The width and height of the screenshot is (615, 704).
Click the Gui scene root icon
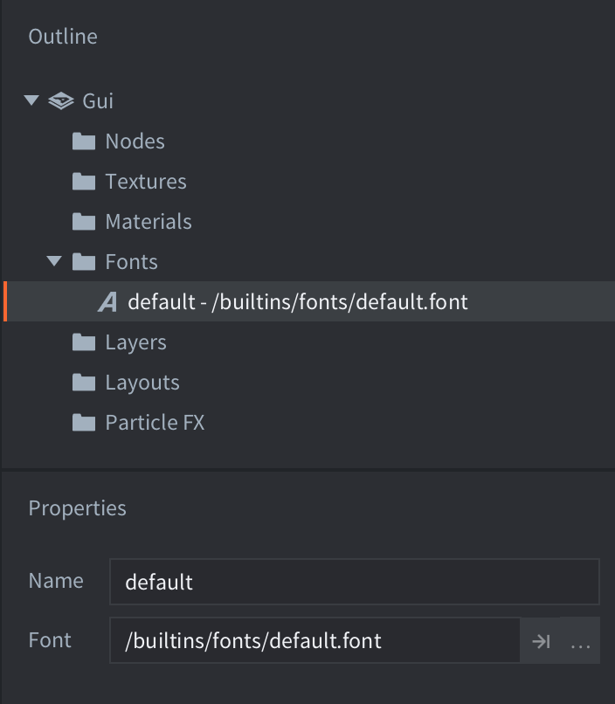[x=60, y=100]
